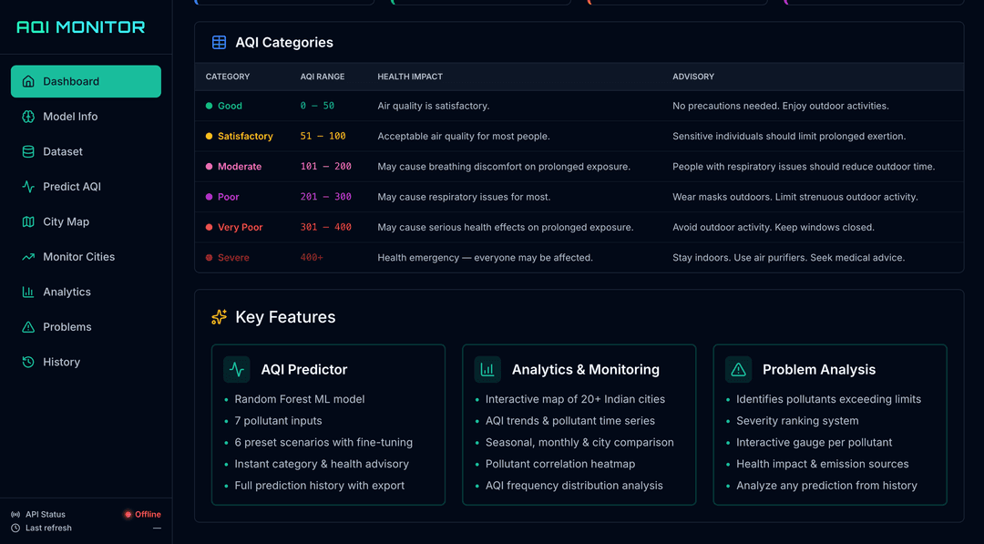Click the grid icon beside AQI Categories

(218, 42)
